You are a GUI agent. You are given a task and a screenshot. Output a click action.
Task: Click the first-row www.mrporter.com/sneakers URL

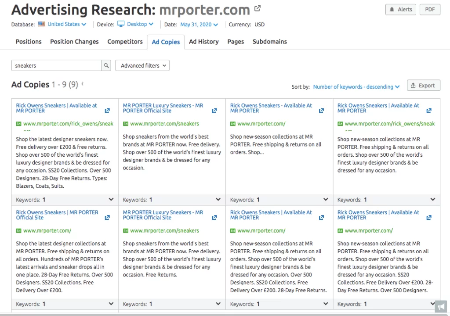164,124
